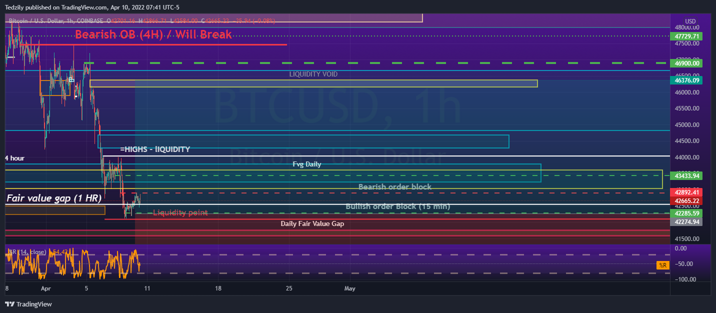
Task: Click the 48000.00 tick on the price axis
Action: pos(687,27)
